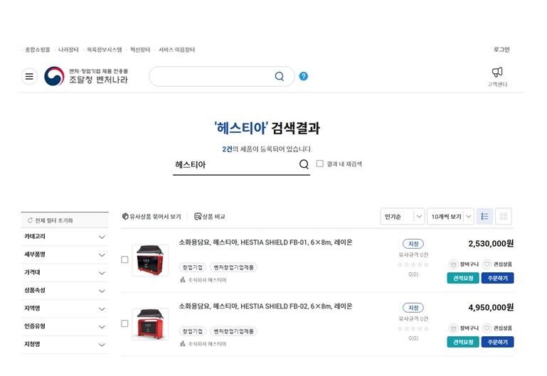The height and width of the screenshot is (376, 547).
Task: Click the price 4,950,000원
Action: click(x=491, y=307)
